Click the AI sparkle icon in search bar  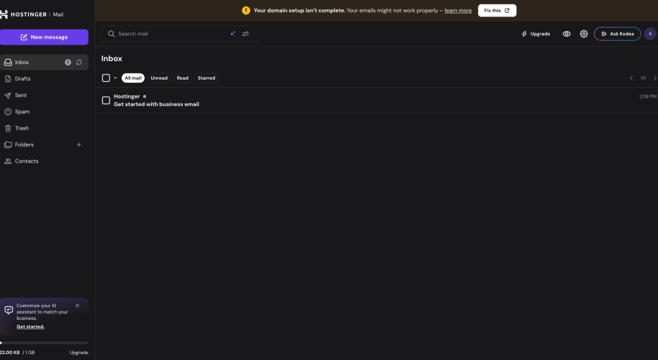[x=233, y=34]
